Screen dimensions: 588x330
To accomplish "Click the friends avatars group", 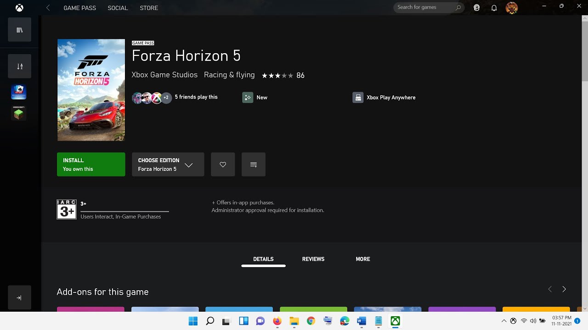I will point(152,98).
